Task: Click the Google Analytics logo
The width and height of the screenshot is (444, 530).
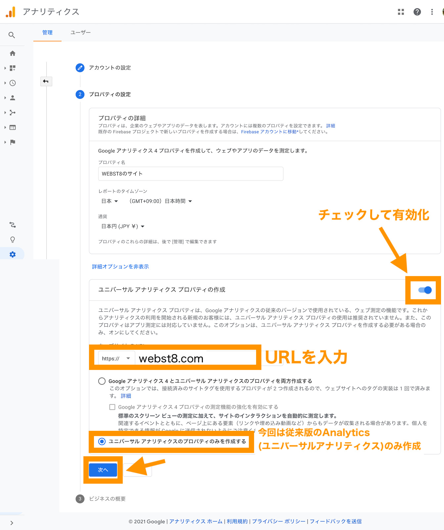Action: [11, 12]
